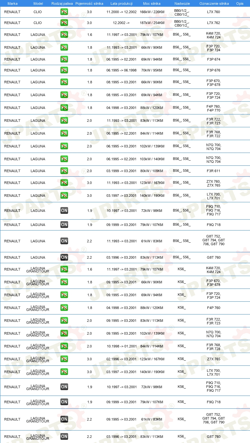Click the 'Nadwozie' column header

182,3
